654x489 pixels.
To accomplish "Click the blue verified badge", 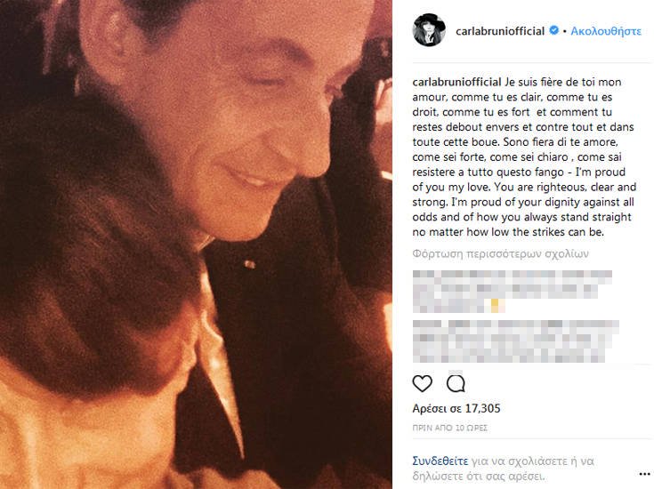I will point(553,30).
